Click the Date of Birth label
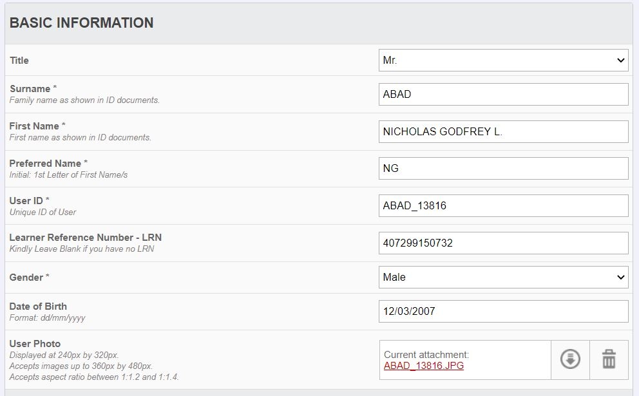Image resolution: width=639 pixels, height=396 pixels. pyautogui.click(x=38, y=306)
